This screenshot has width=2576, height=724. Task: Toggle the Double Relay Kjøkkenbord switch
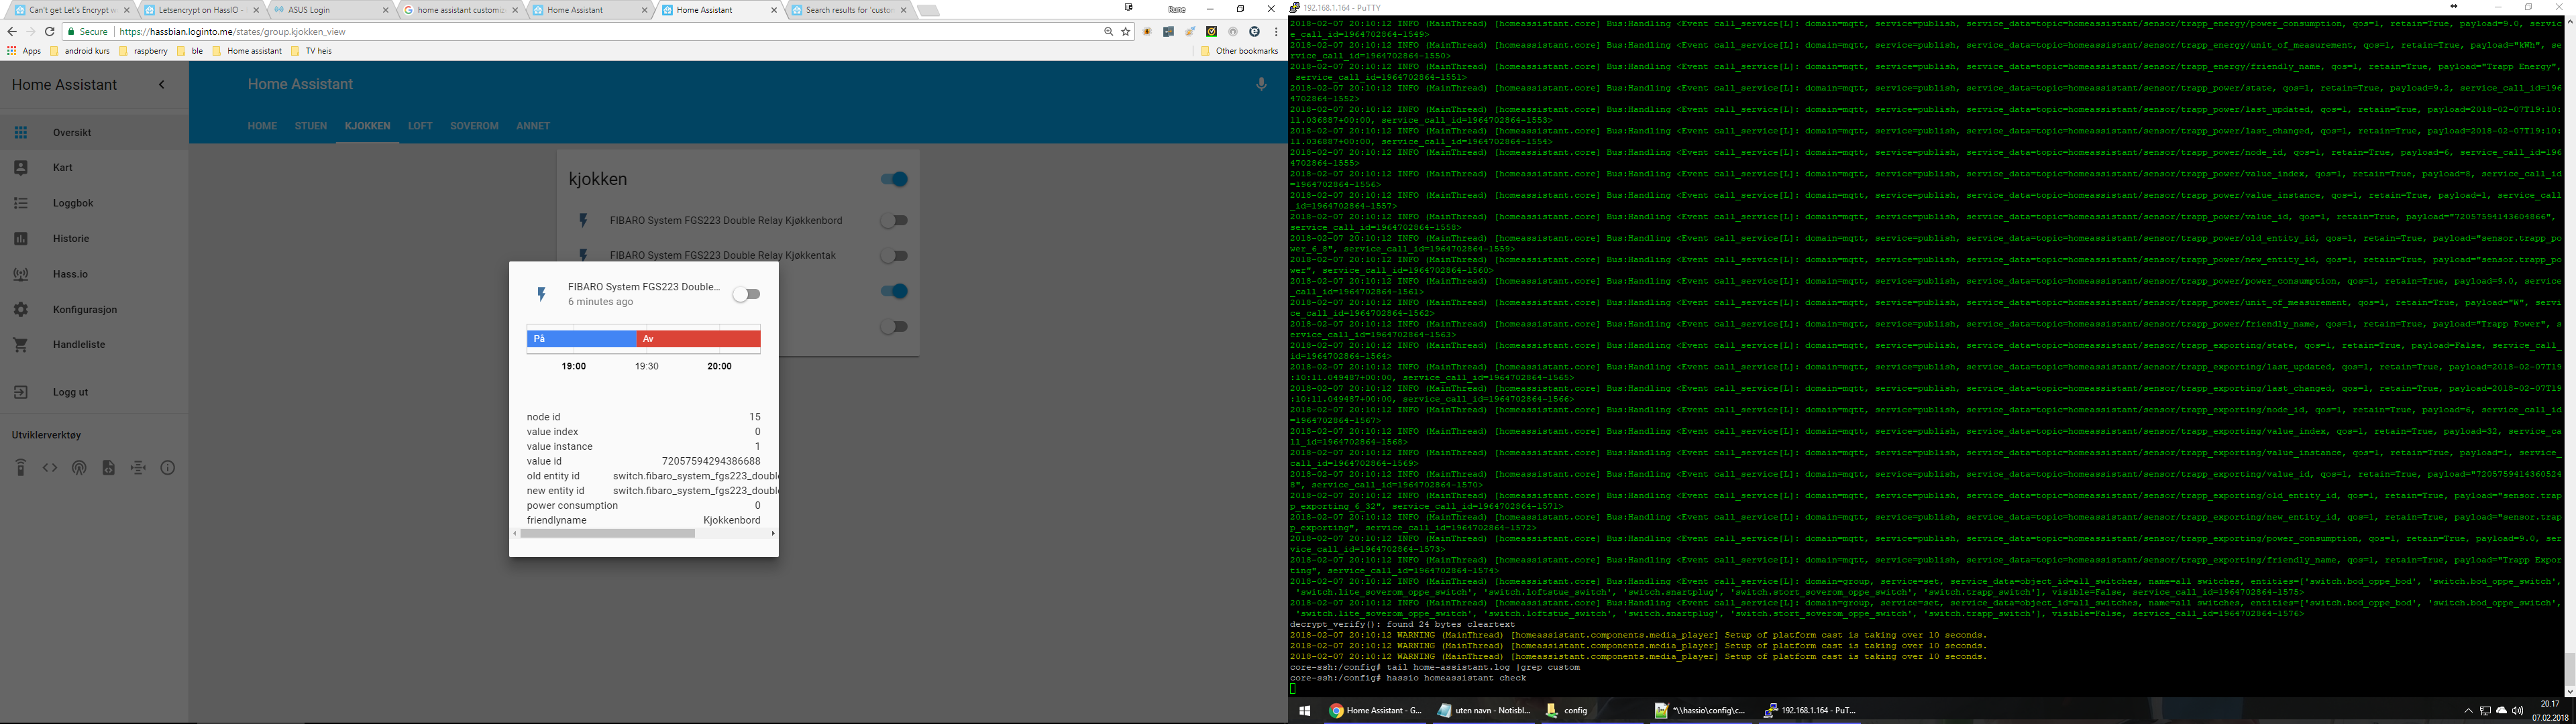[x=894, y=220]
